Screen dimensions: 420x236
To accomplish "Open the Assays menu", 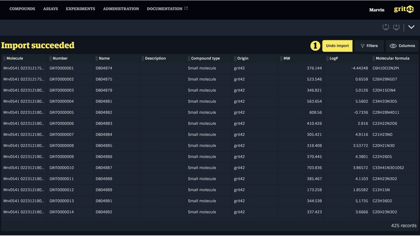I will coord(50,9).
